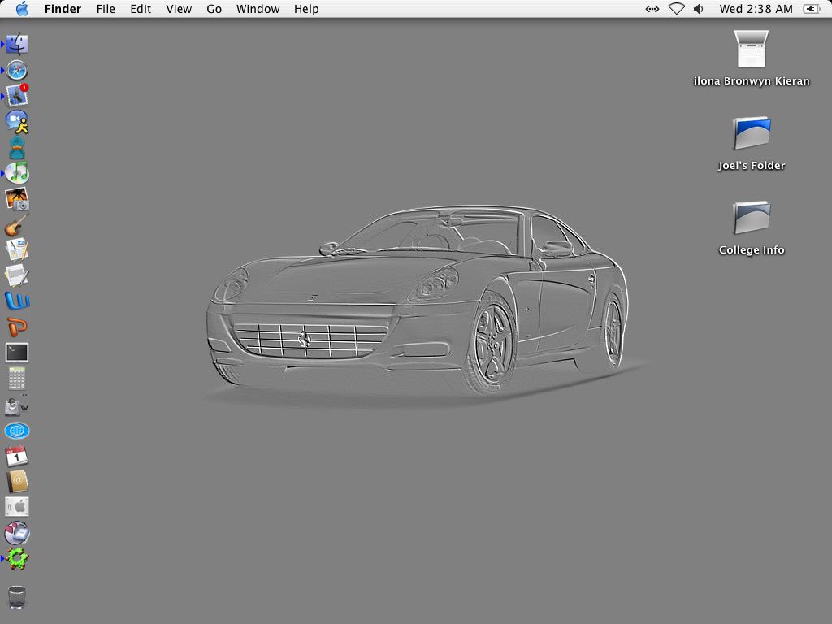Launch iTunes from the Dock
The height and width of the screenshot is (624, 832).
[17, 173]
